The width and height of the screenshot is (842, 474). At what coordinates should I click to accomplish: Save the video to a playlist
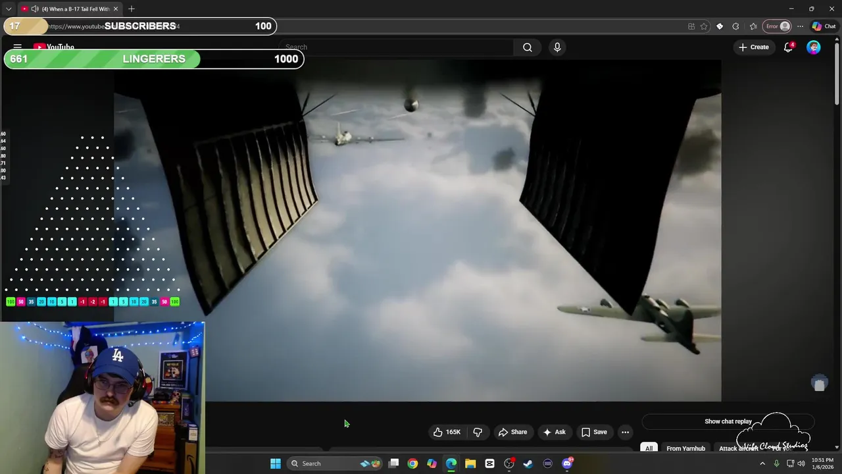(594, 432)
